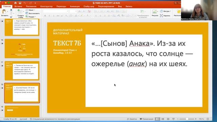Open font color picker button

click(87, 16)
